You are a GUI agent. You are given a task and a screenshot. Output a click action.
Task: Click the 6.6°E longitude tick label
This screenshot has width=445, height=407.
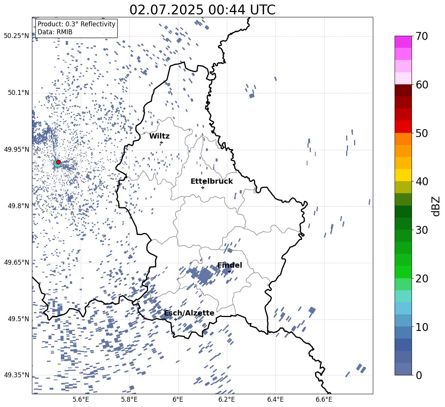tap(324, 399)
